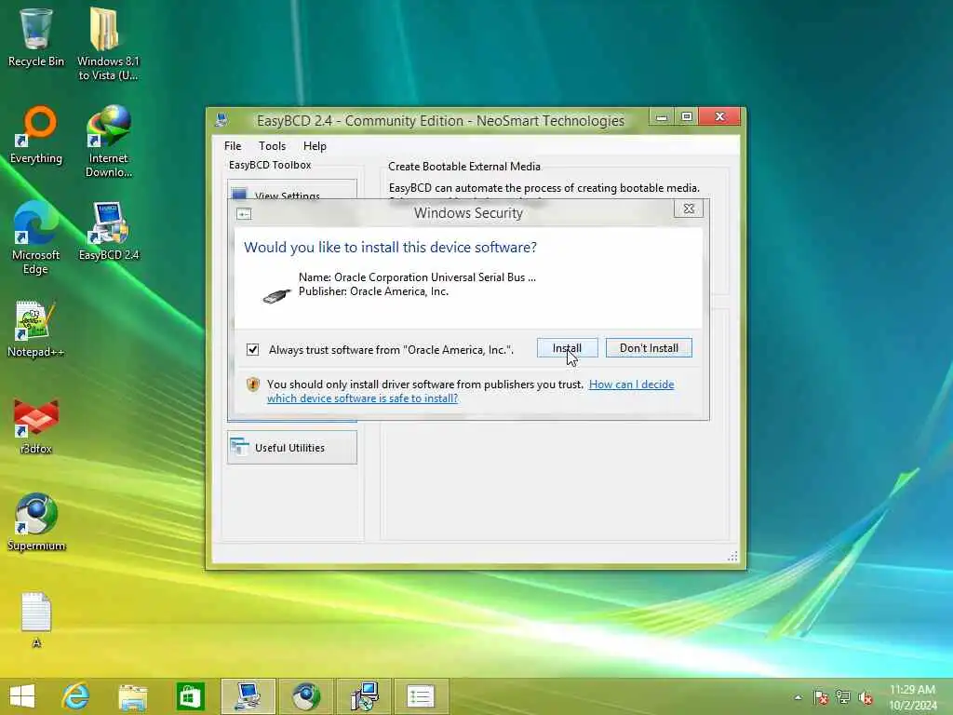Click the security shield warning icon
Screen dimensions: 953x715
[253, 384]
